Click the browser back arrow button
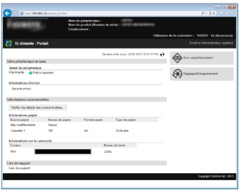Image resolution: width=239 pixels, height=190 pixels. (x=7, y=13)
